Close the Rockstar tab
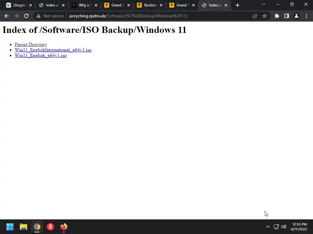The width and height of the screenshot is (313, 234). (161, 5)
